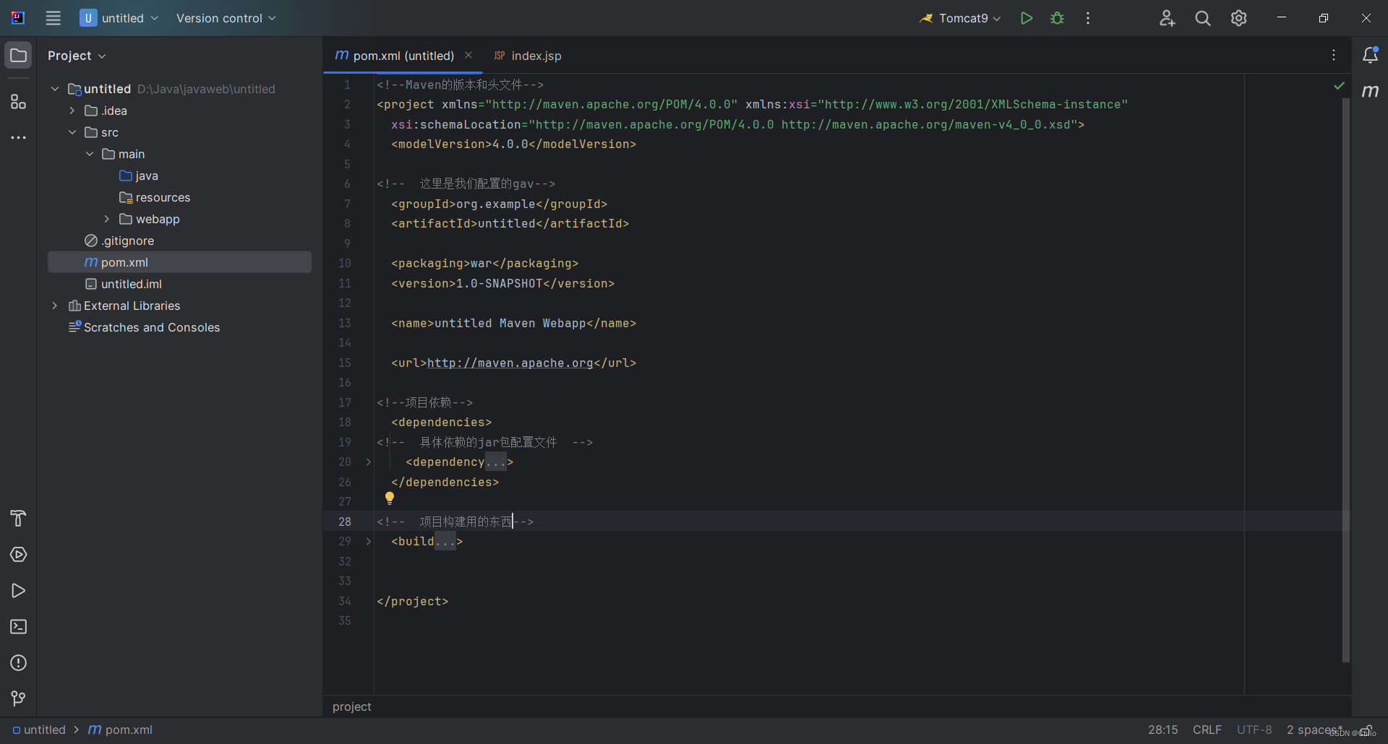
Task: Click the artifactId untitled line
Action: (x=510, y=223)
